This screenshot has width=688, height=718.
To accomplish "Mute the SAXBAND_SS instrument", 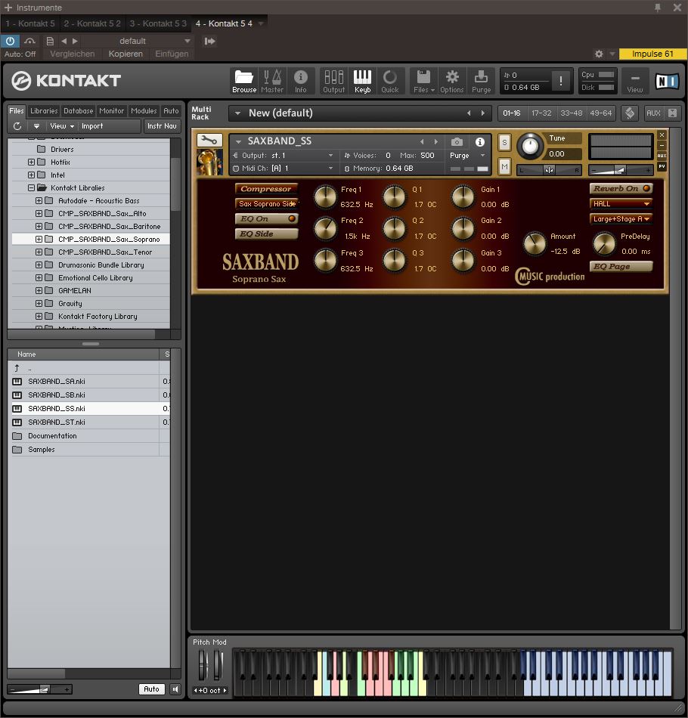I will pyautogui.click(x=504, y=167).
